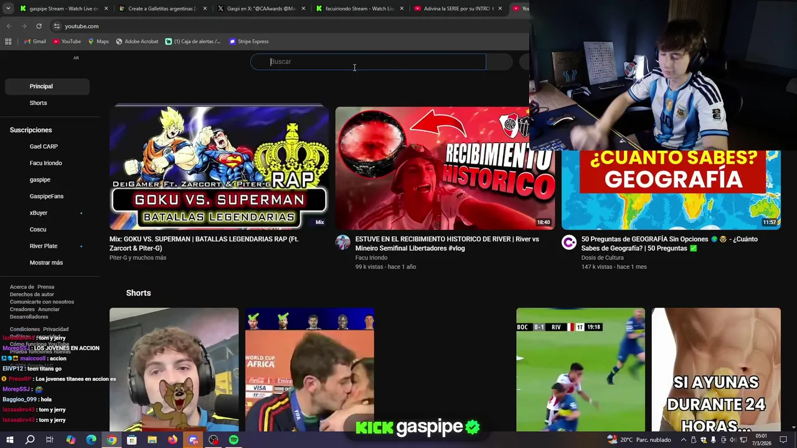Show hidden system tray icons

[683, 440]
